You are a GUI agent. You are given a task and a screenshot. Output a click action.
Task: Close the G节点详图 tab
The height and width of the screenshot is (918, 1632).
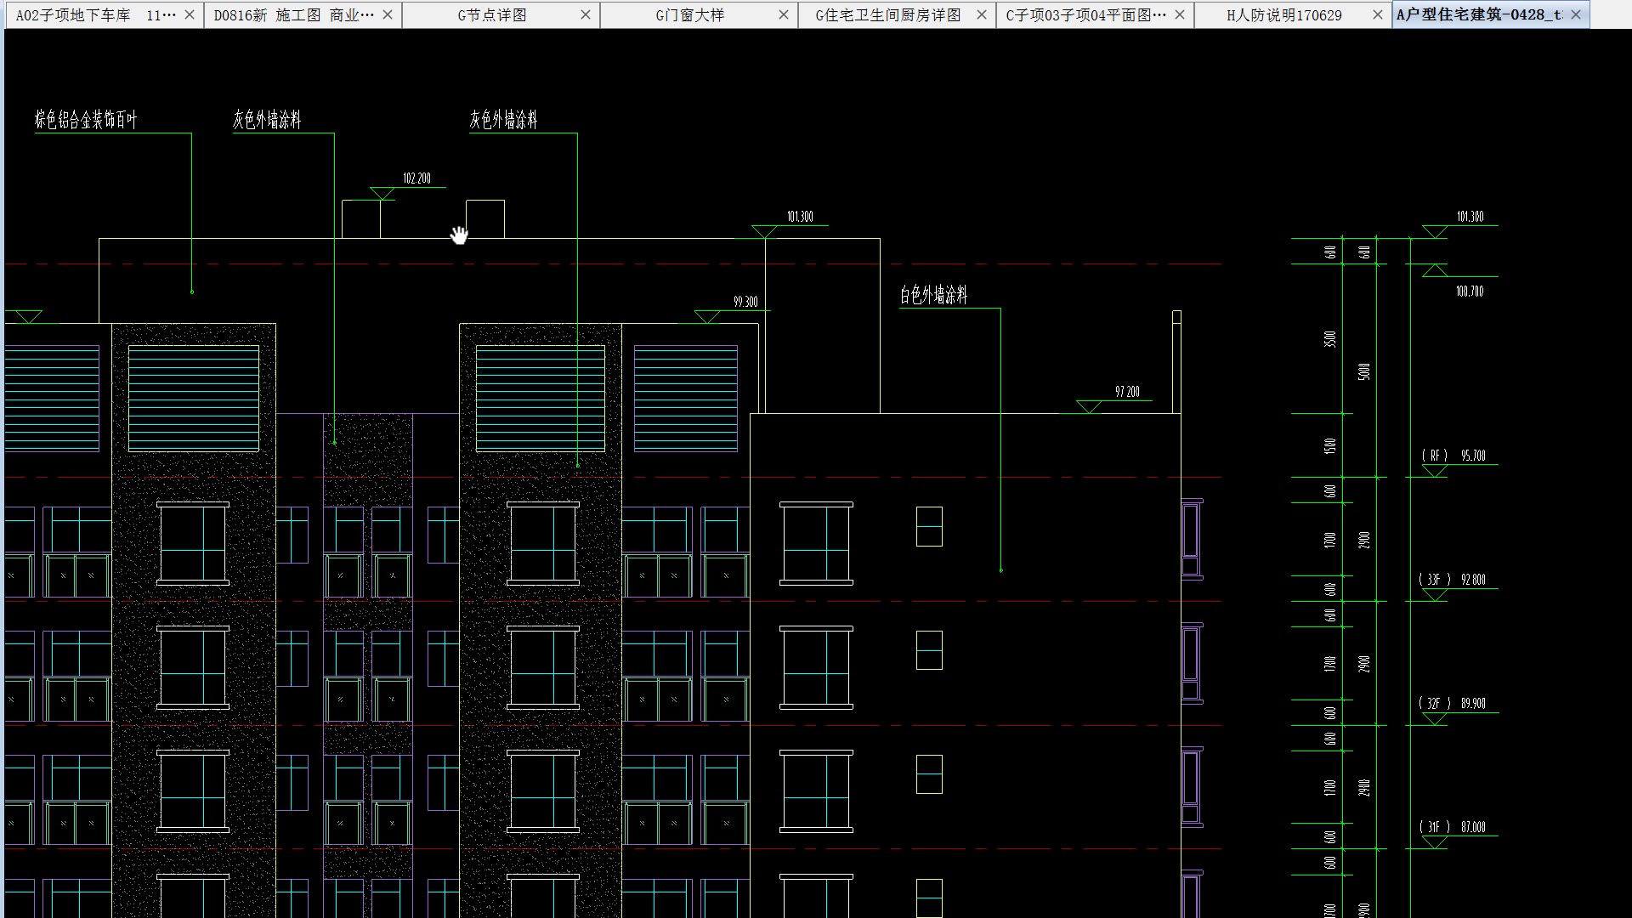coord(586,14)
